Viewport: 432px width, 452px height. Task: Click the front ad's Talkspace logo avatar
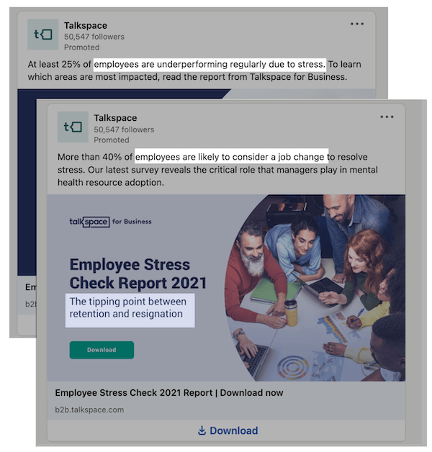[x=73, y=127]
